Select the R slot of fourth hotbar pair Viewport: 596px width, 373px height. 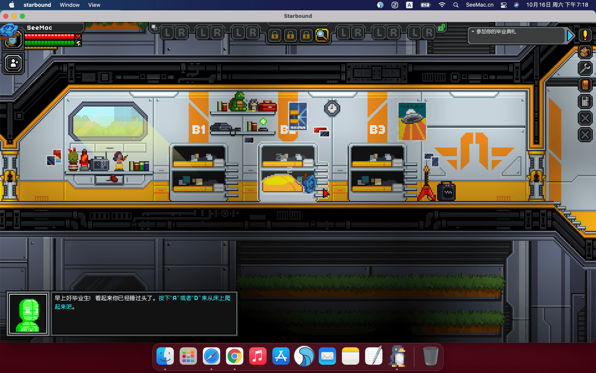click(358, 33)
